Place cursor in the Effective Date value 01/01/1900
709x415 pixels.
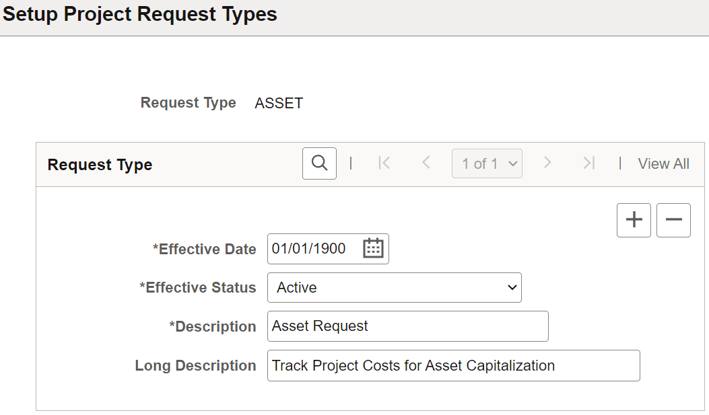pos(310,248)
